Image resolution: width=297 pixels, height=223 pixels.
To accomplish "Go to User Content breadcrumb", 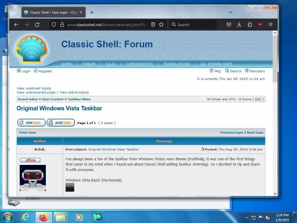I will pyautogui.click(x=53, y=99).
